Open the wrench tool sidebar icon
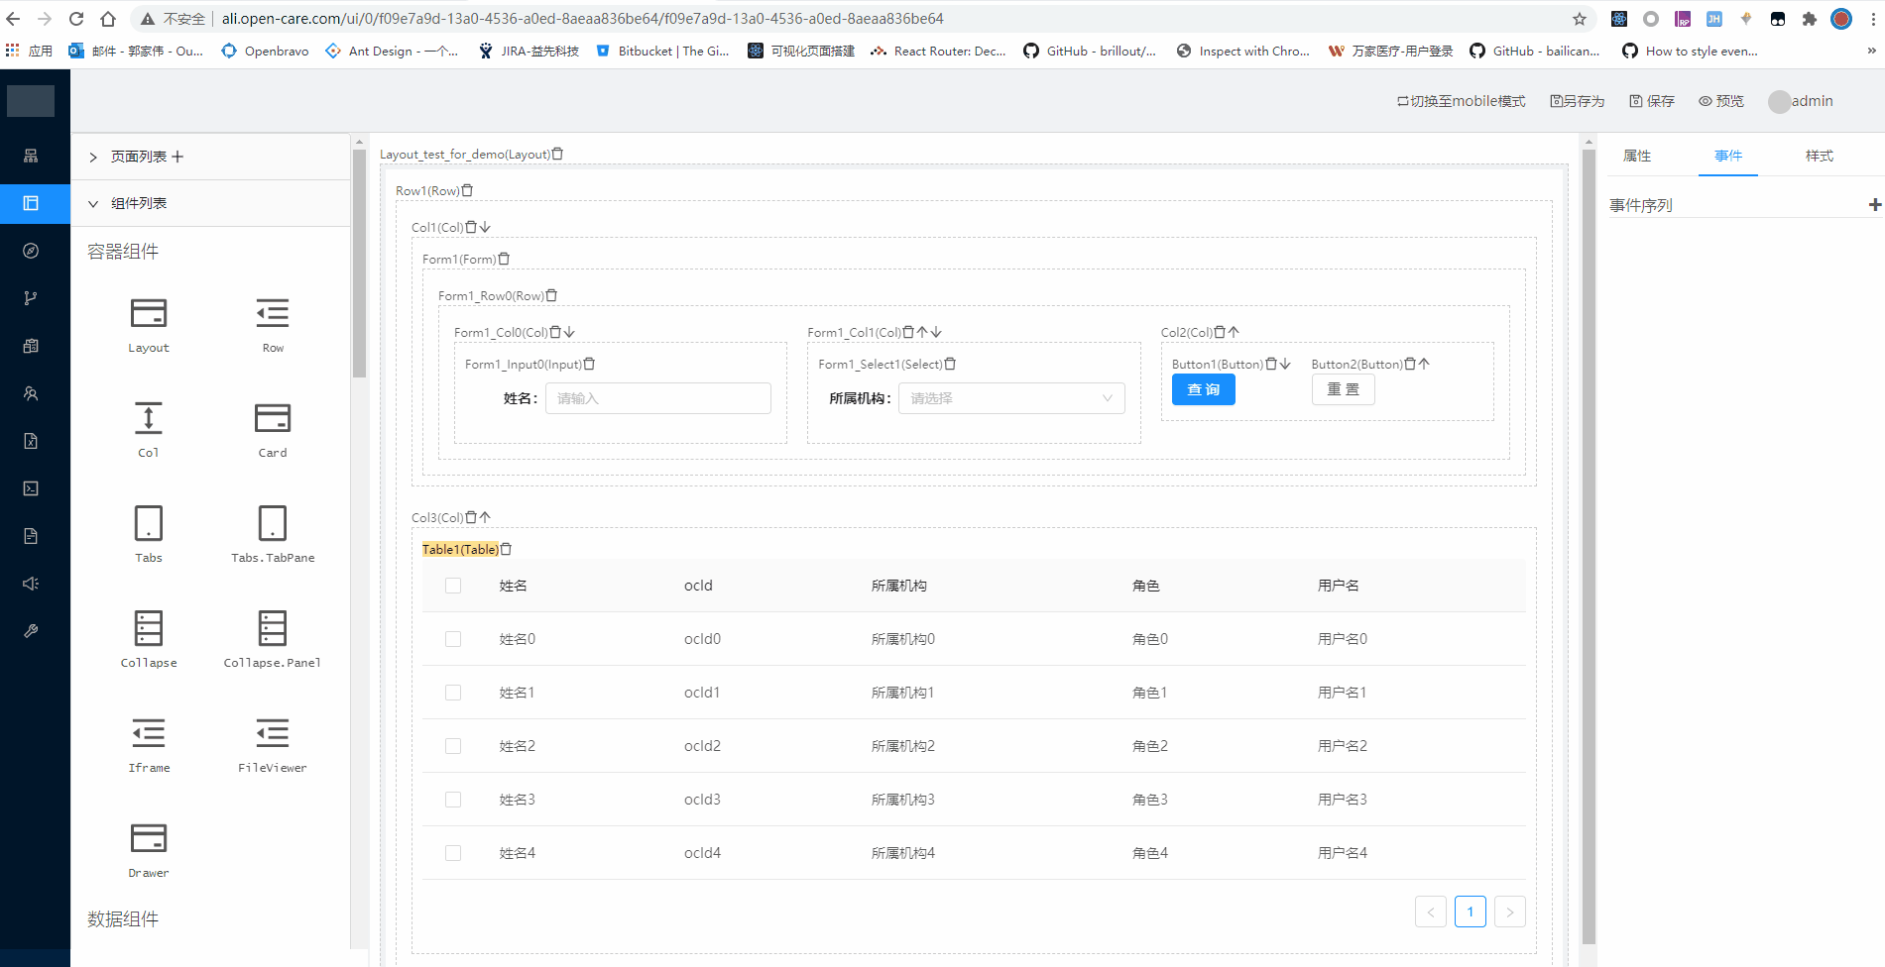 tap(31, 631)
